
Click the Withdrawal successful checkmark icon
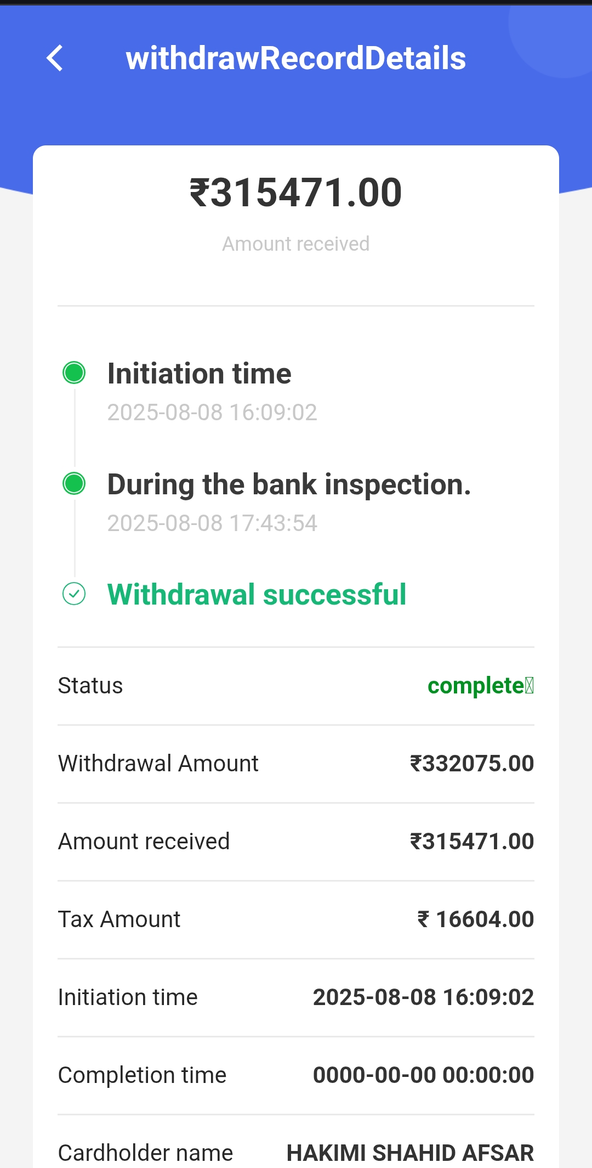[x=74, y=594]
